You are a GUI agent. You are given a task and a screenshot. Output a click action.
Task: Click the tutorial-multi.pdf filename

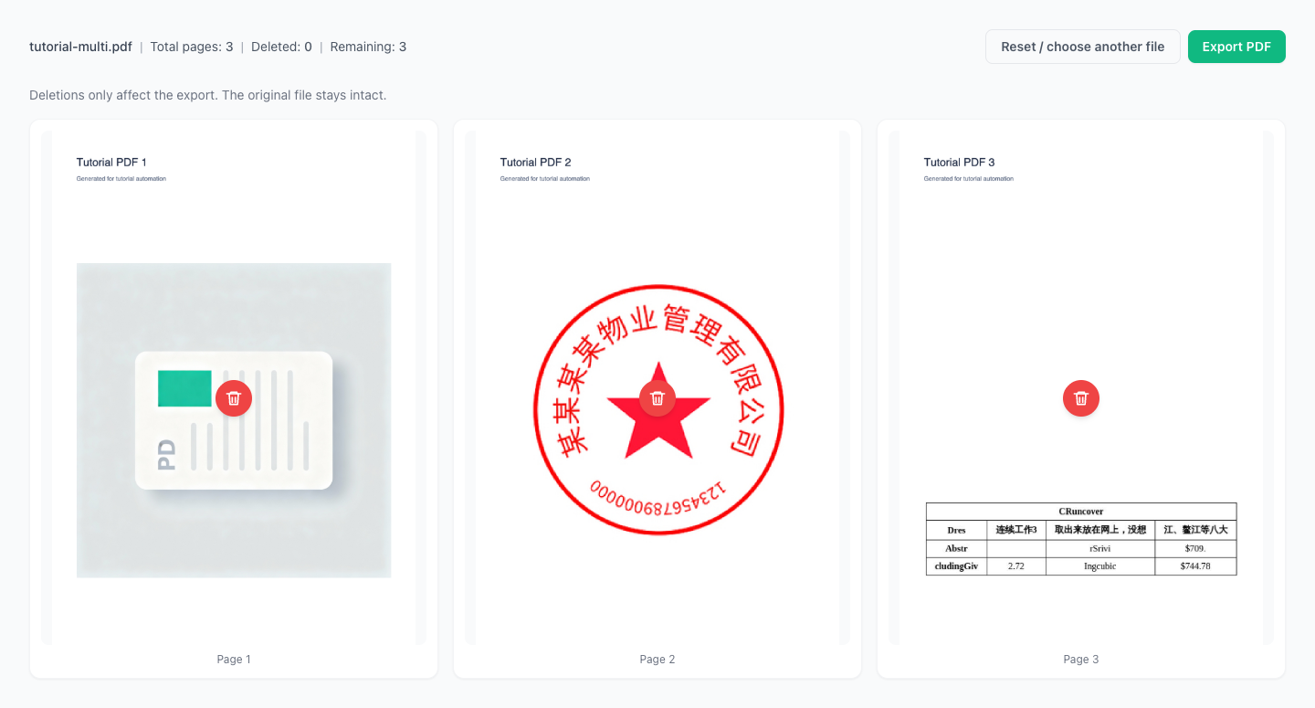[x=80, y=46]
